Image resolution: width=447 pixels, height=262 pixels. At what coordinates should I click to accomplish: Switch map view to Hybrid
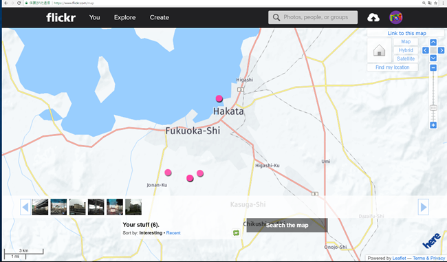[406, 50]
